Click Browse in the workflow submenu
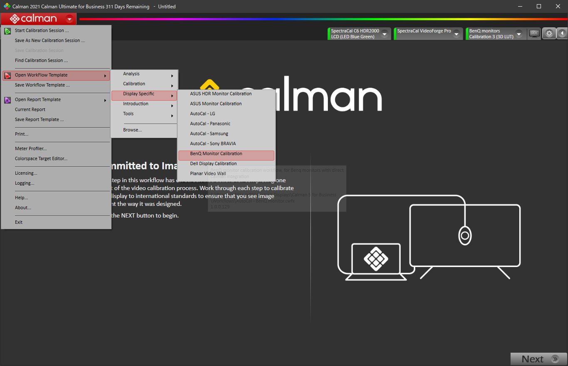This screenshot has height=366, width=568. pos(144,130)
